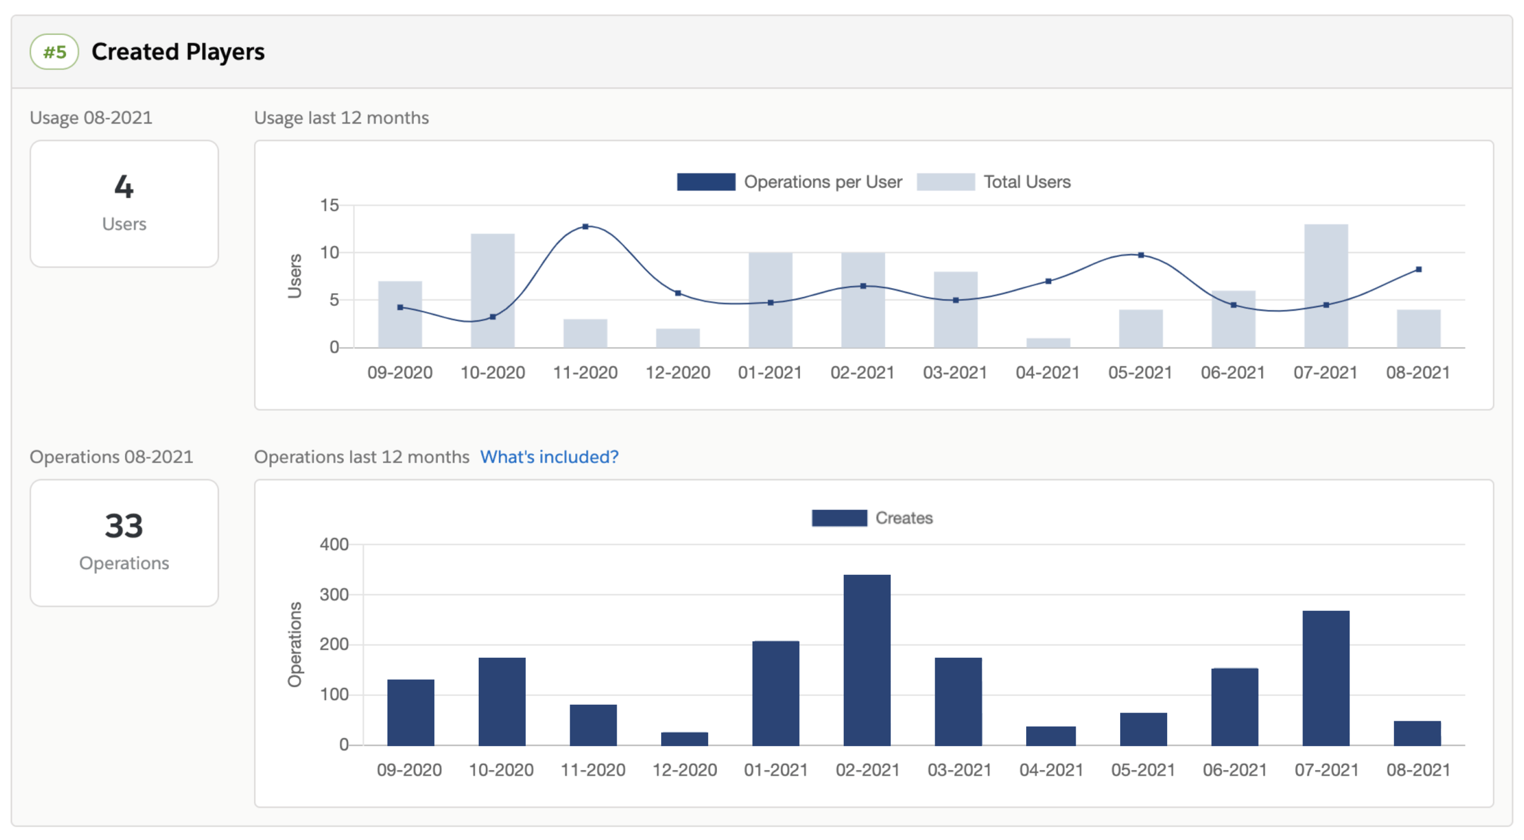Click the 400 tick on the Operations axis
This screenshot has width=1524, height=840.
(x=335, y=544)
